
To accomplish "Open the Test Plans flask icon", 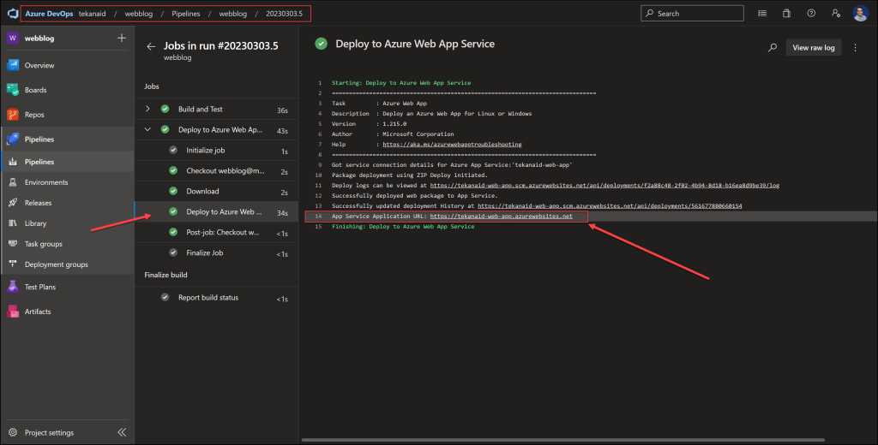I will coord(13,287).
